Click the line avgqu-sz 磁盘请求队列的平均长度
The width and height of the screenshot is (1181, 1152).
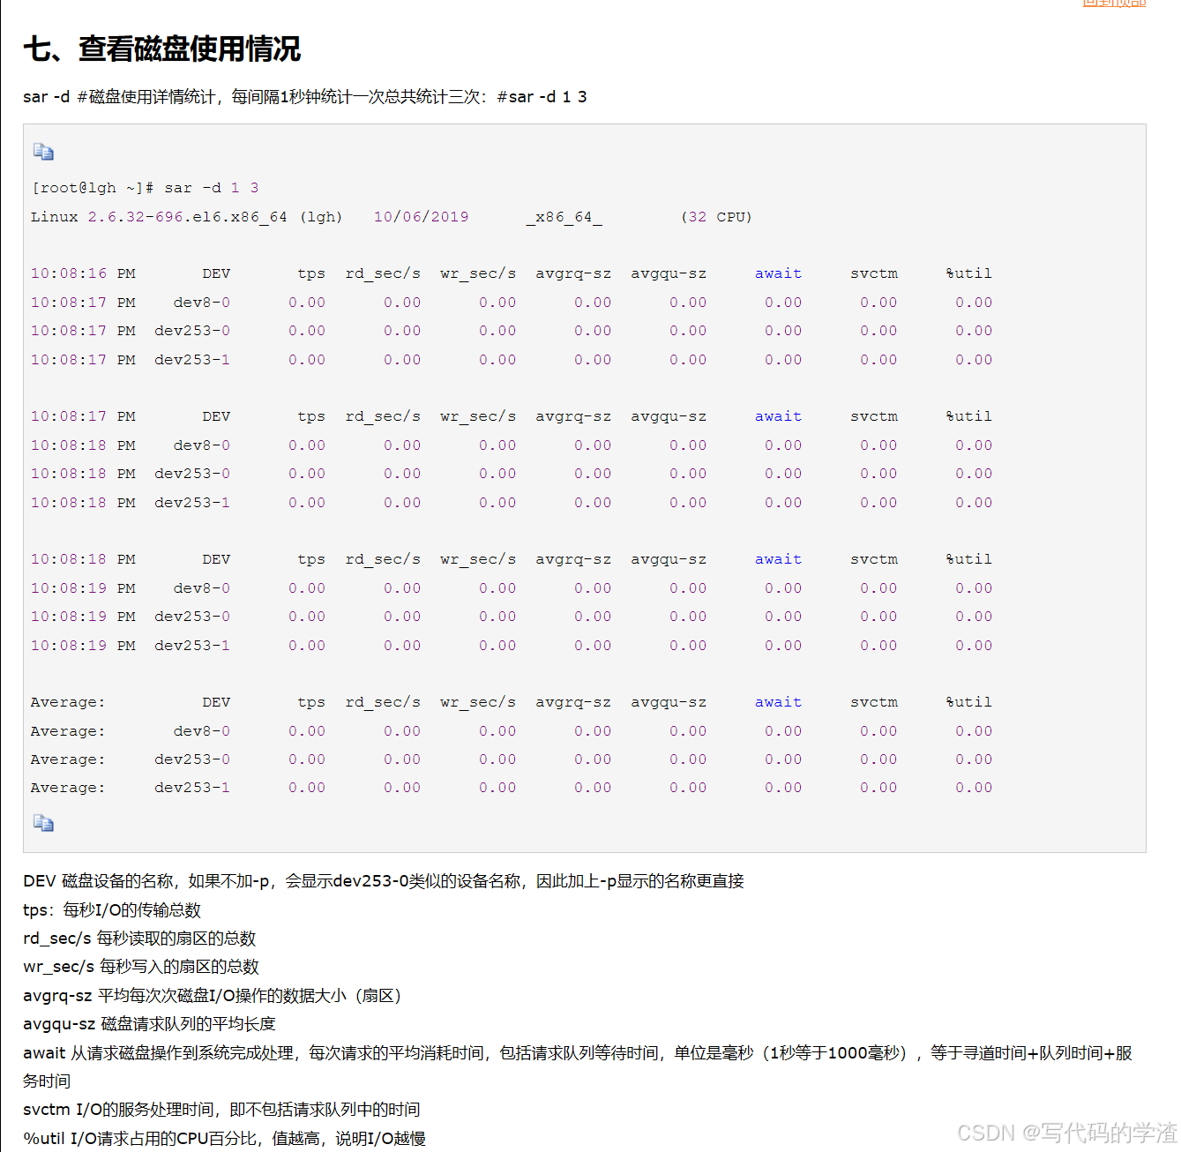(x=150, y=1024)
